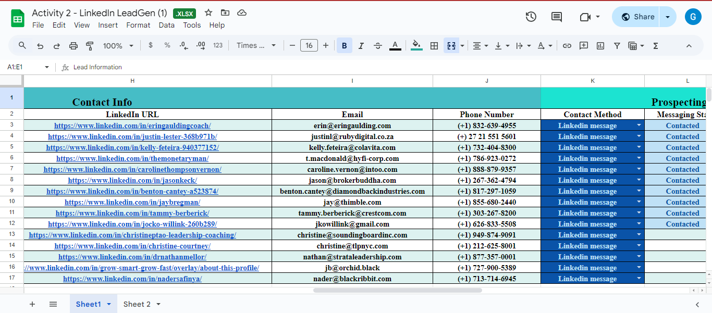Open Contact Method dropdown in row 3
Viewport: 712px width, 313px height.
point(639,126)
